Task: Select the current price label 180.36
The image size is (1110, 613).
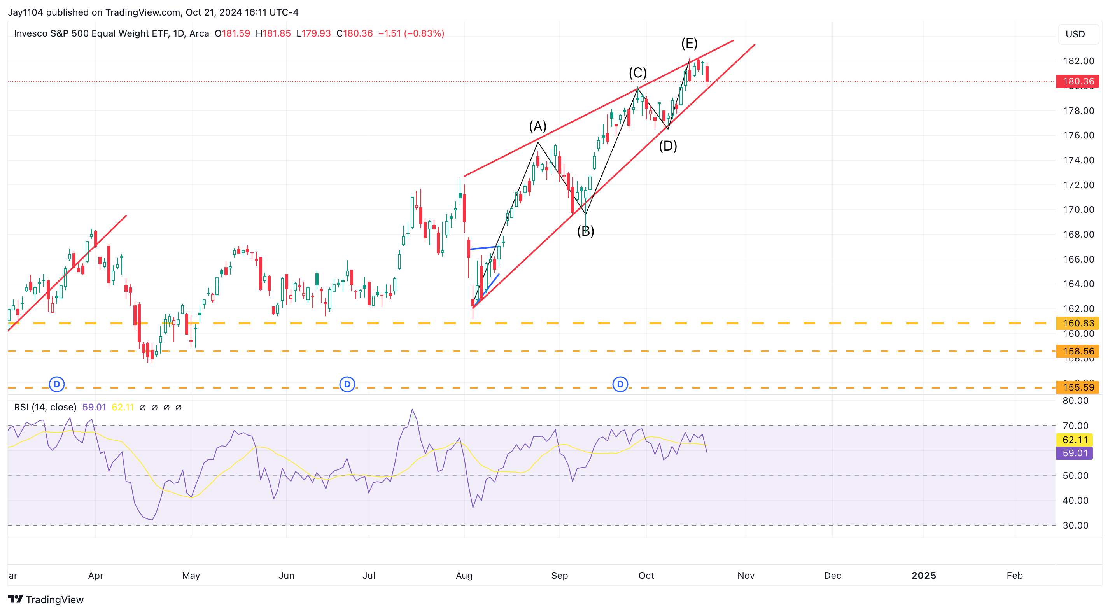Action: pyautogui.click(x=1078, y=81)
